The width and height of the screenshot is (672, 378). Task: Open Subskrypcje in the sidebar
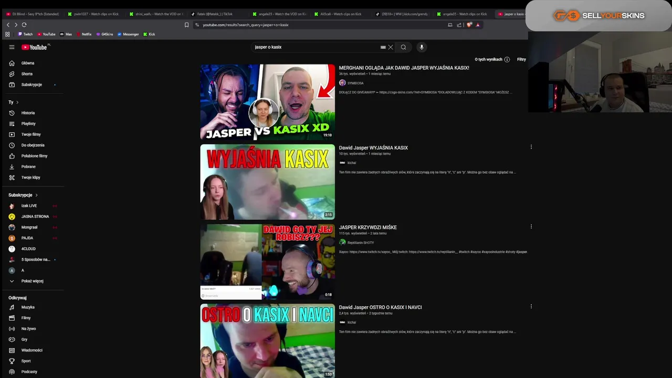33,85
